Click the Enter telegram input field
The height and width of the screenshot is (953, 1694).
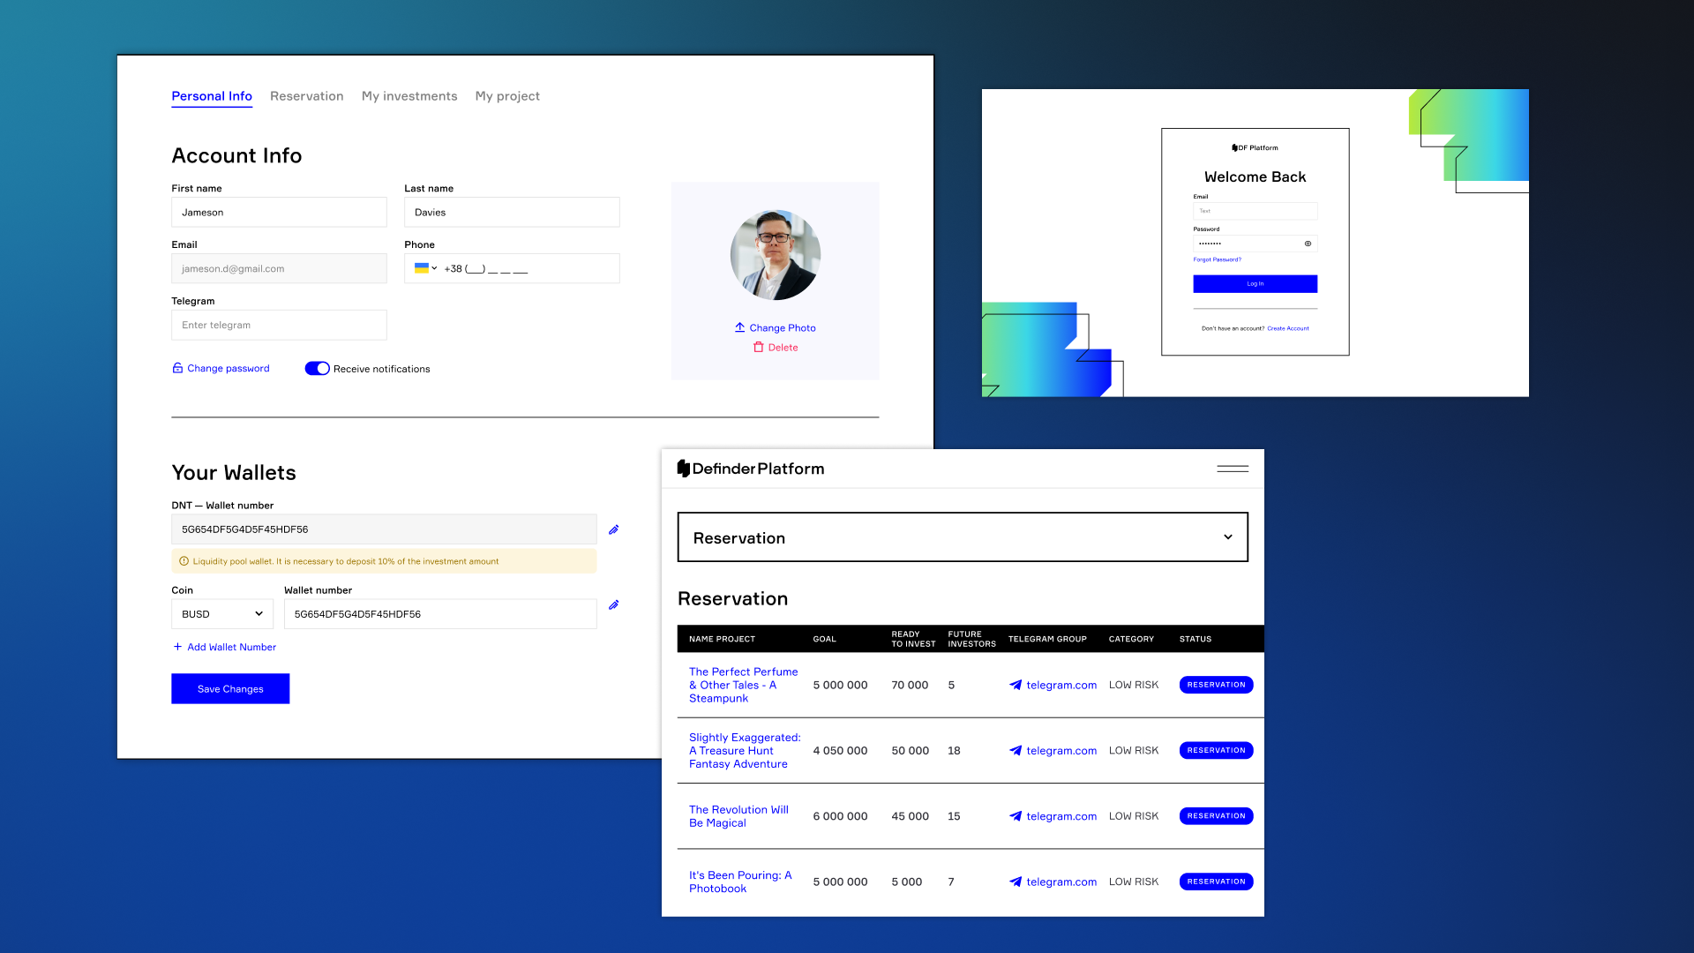click(x=279, y=325)
